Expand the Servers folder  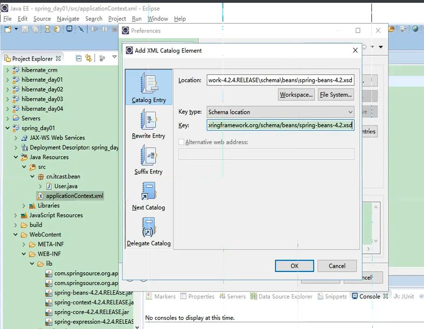pos(7,118)
